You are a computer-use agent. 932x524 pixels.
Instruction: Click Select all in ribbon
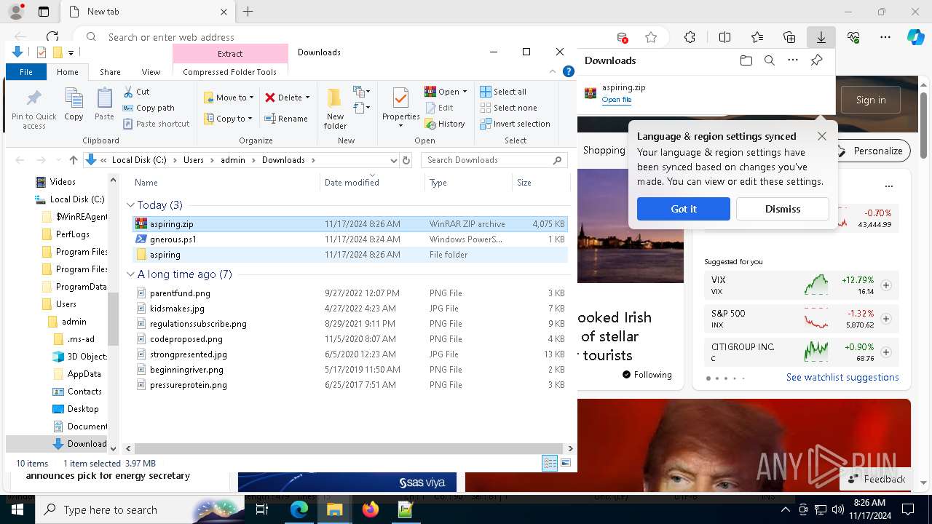pyautogui.click(x=503, y=92)
